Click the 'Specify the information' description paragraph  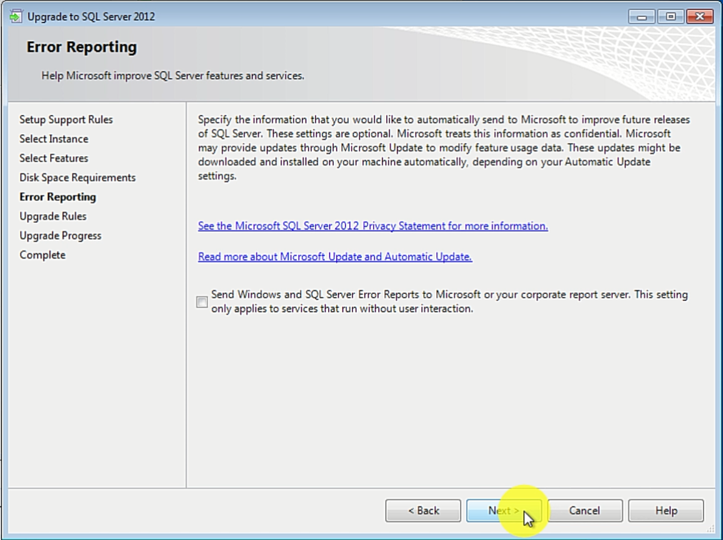[x=444, y=147]
